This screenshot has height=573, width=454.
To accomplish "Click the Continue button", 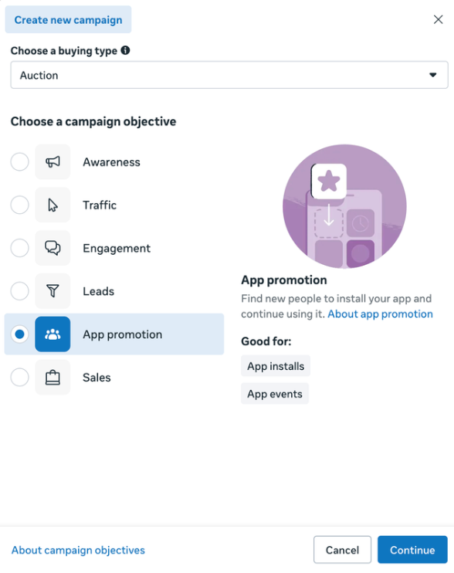I will (412, 550).
